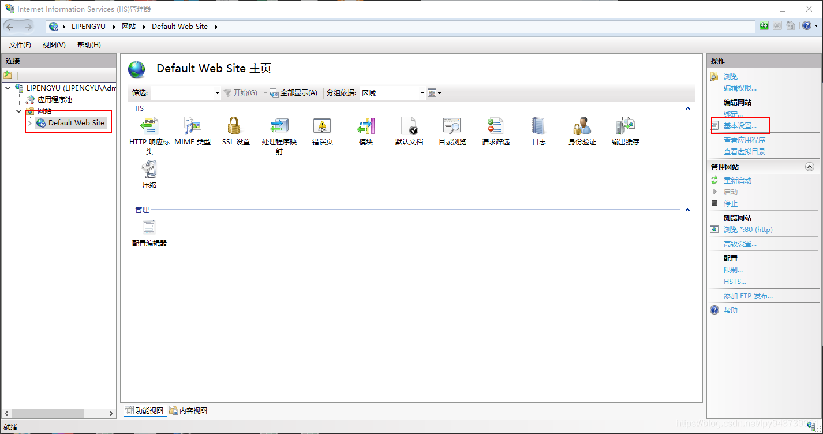The height and width of the screenshot is (434, 823).
Task: Expand the Default Web Site tree node
Action: tap(30, 122)
